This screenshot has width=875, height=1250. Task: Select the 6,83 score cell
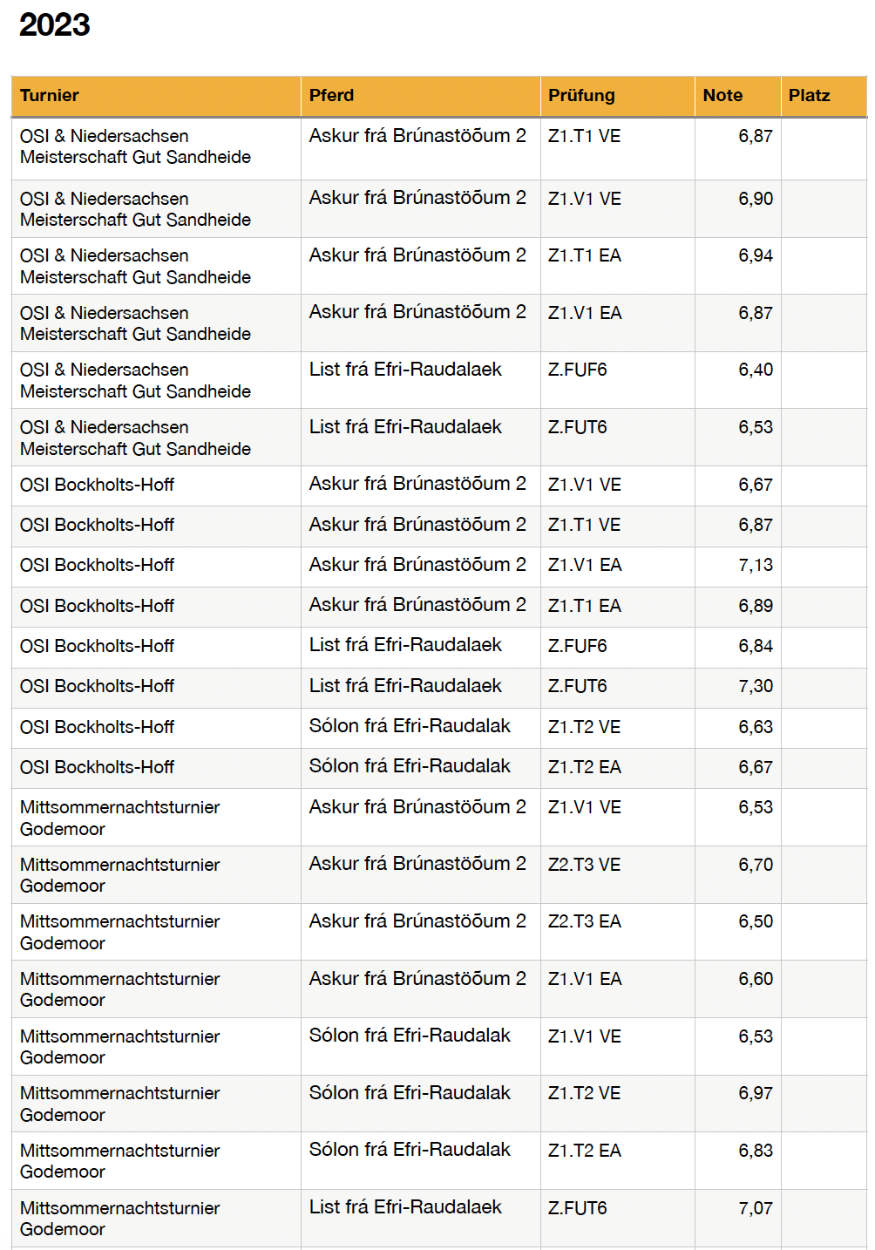[755, 1151]
